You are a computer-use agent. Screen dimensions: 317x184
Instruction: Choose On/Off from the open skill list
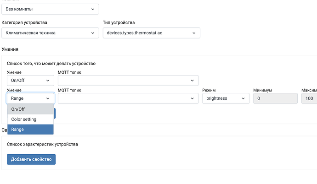click(30, 109)
